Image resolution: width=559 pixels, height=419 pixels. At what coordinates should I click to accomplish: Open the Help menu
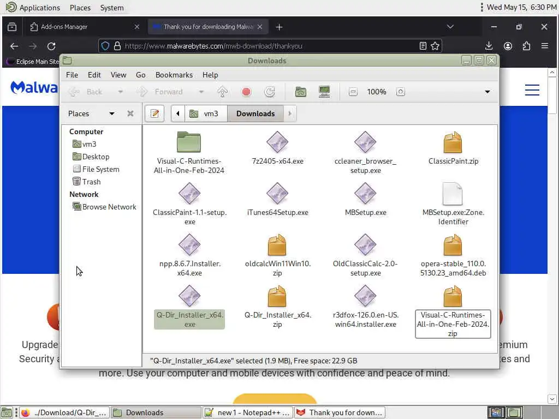click(x=210, y=75)
